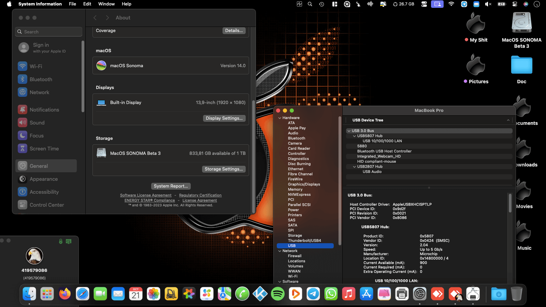The image size is (546, 307).
Task: Collapse the USB5807 Hub node
Action: tap(354, 136)
